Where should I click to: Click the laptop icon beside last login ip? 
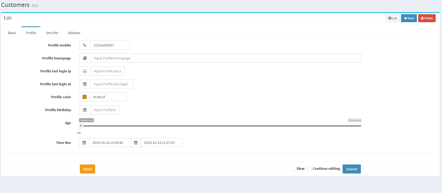coord(85,71)
